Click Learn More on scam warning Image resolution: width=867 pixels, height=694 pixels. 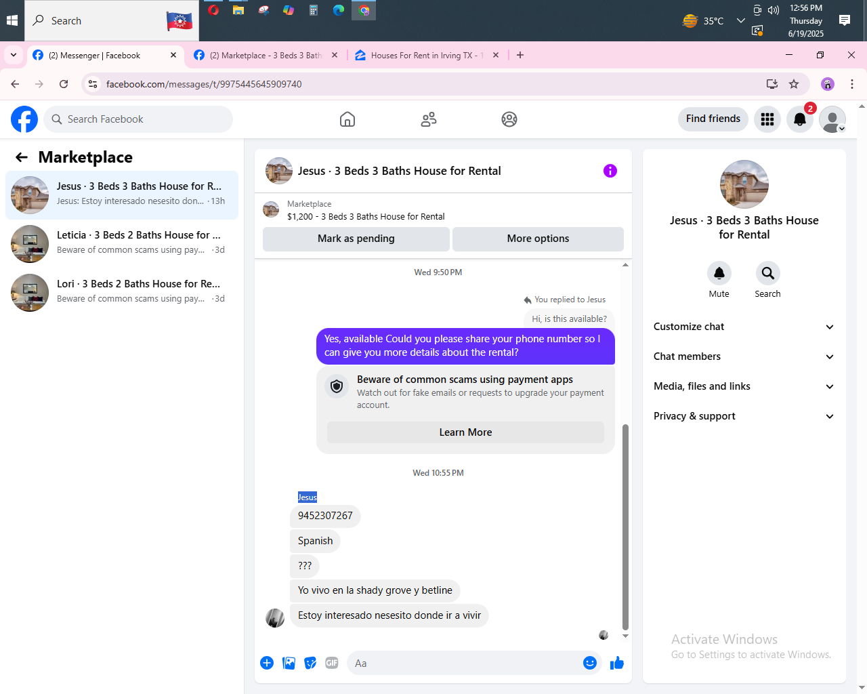coord(465,432)
